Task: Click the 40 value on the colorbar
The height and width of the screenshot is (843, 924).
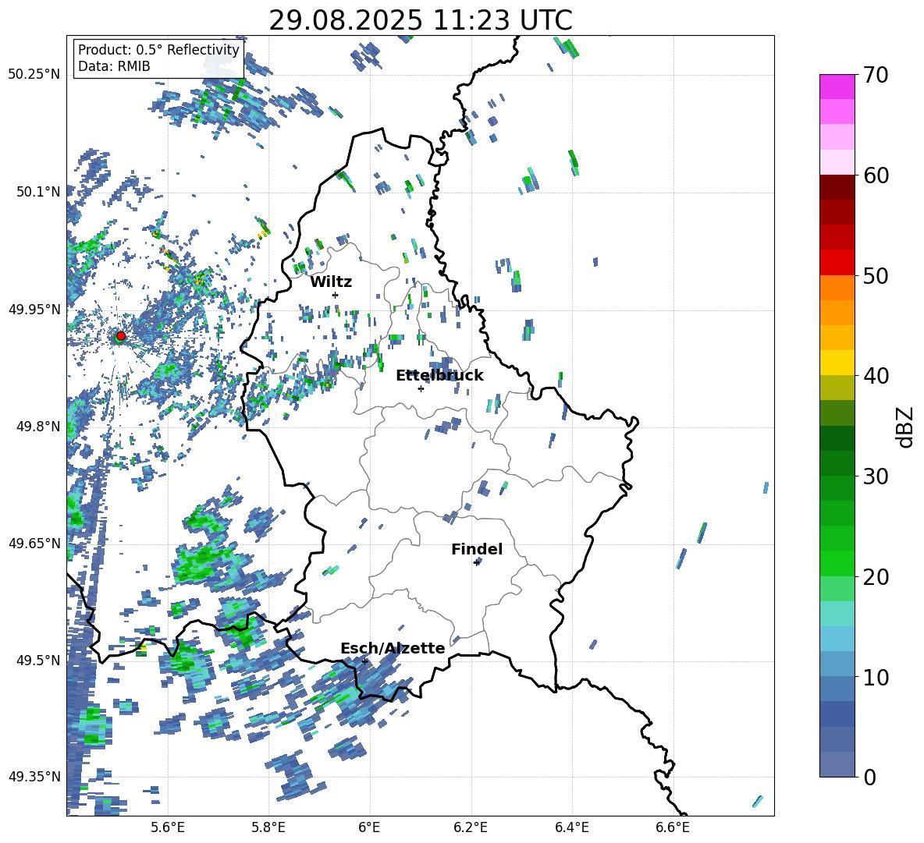Action: (876, 376)
